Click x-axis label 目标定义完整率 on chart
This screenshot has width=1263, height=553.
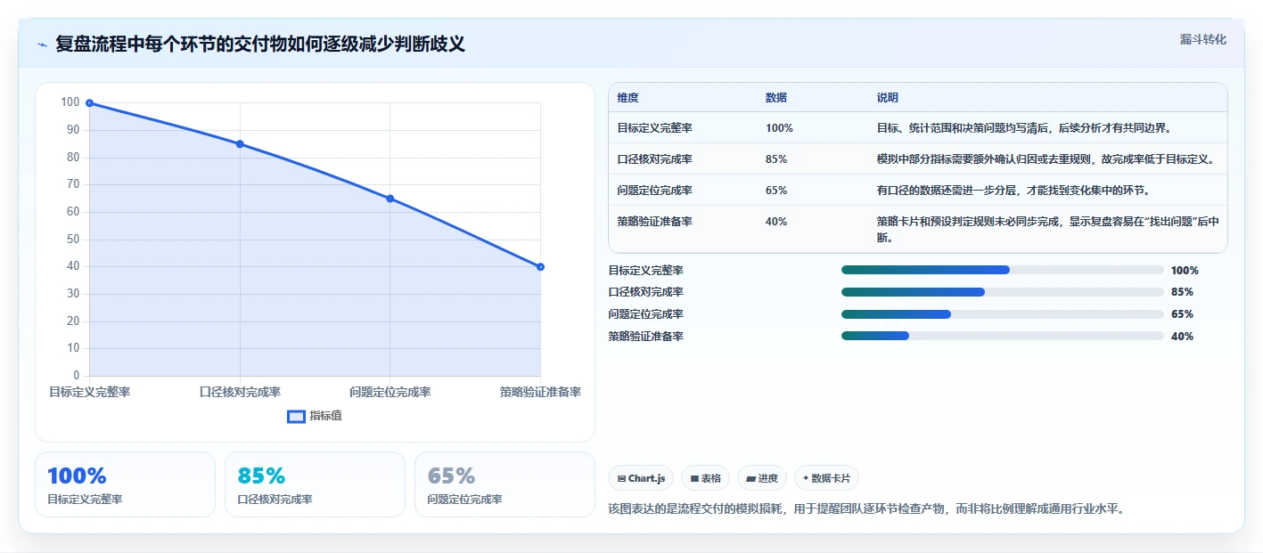coord(89,393)
